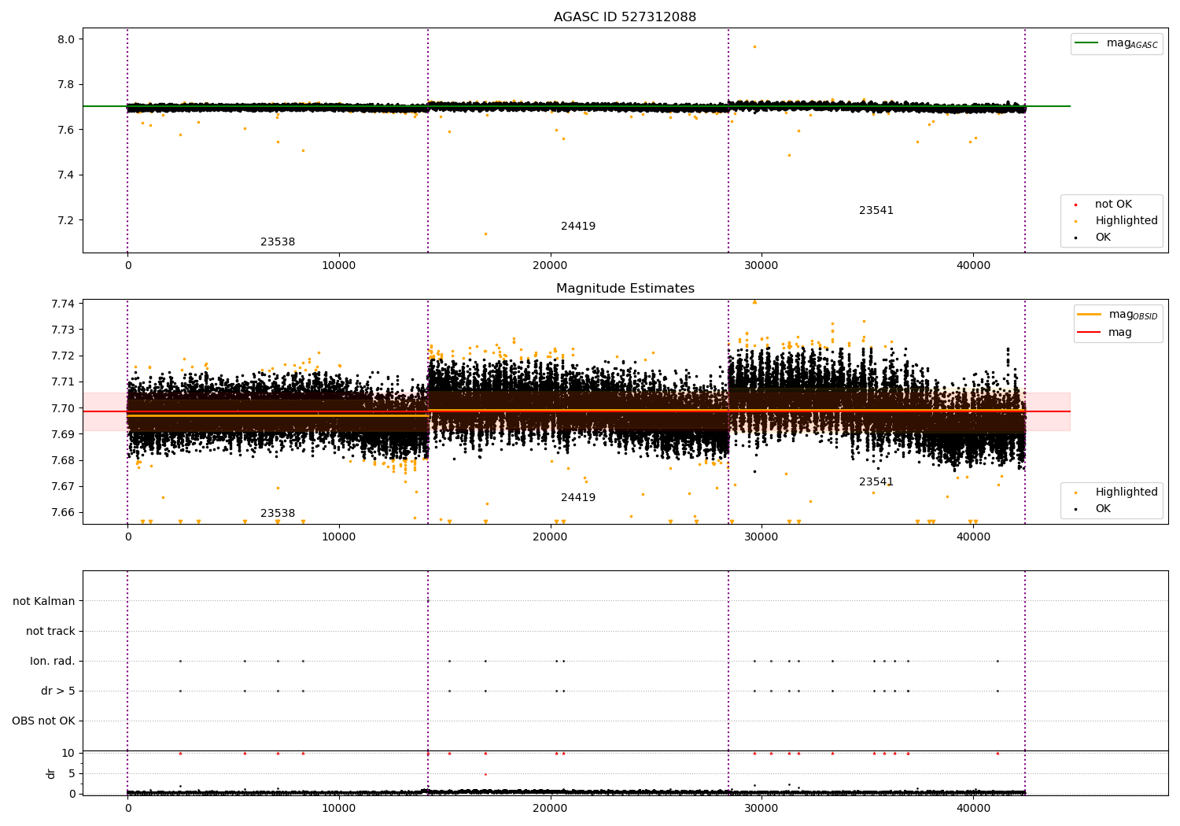Click the '7.74' y-axis tick label
Screen dimensions: 1180x826
point(63,304)
